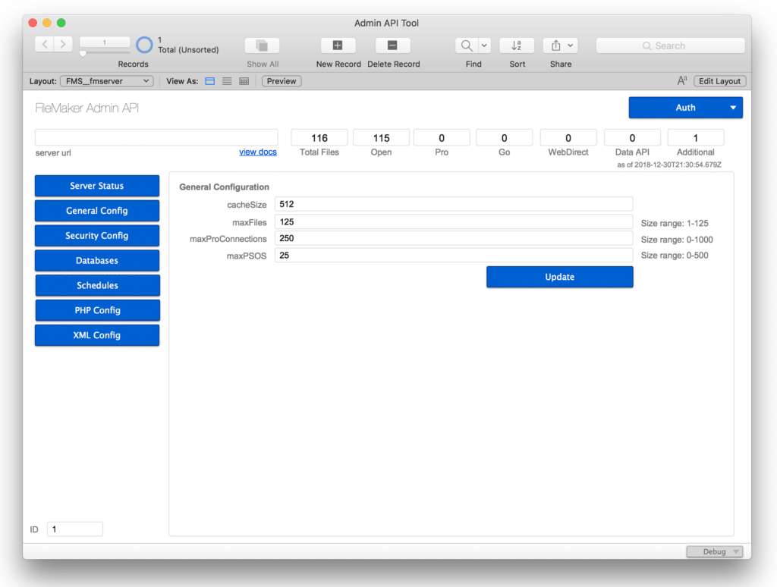The height and width of the screenshot is (587, 777).
Task: Open the Share dropdown chevron
Action: [571, 46]
